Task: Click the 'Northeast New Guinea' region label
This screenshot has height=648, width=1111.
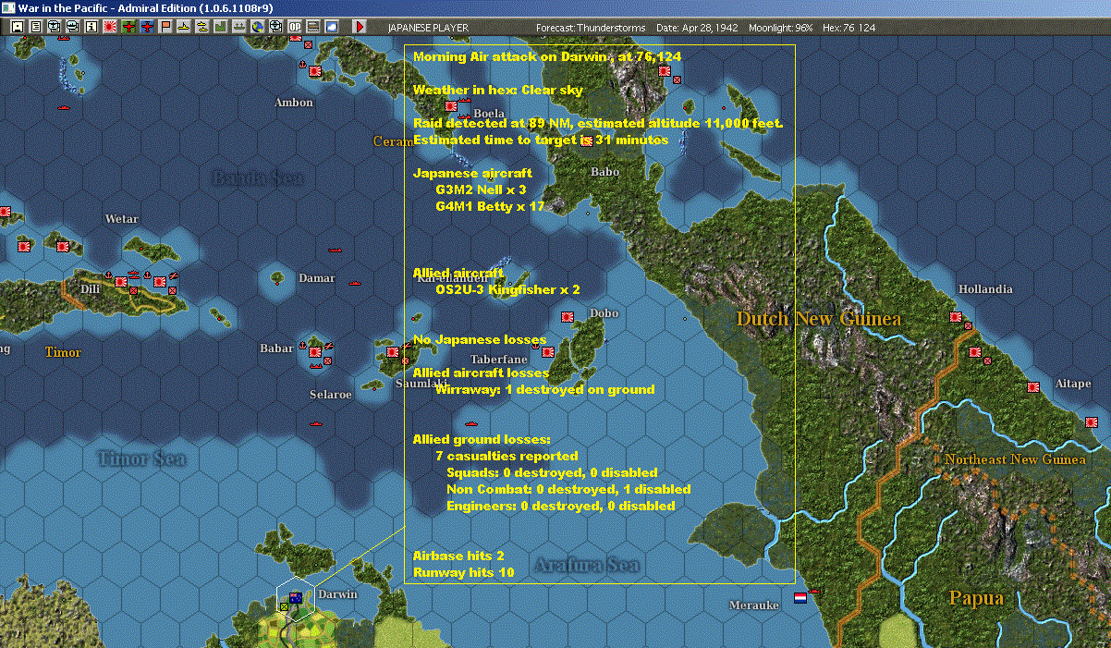Action: (x=1015, y=459)
